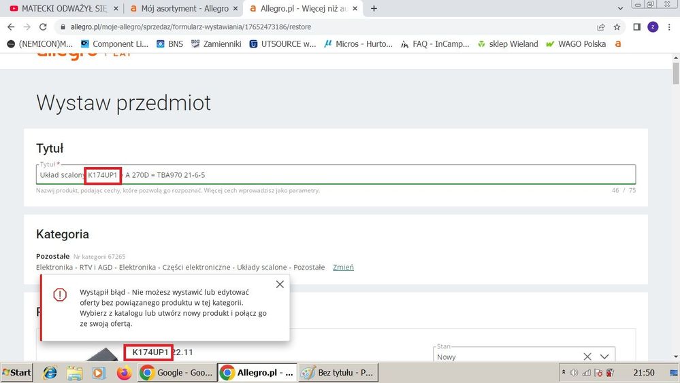Dismiss the error notification with X
Screen dimensions: 680x383
pos(280,285)
